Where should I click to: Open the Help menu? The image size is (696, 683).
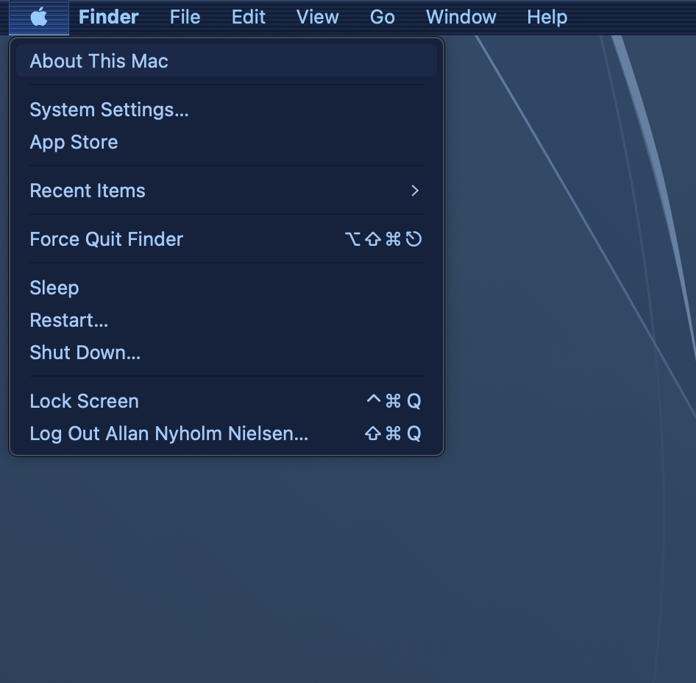(x=547, y=18)
